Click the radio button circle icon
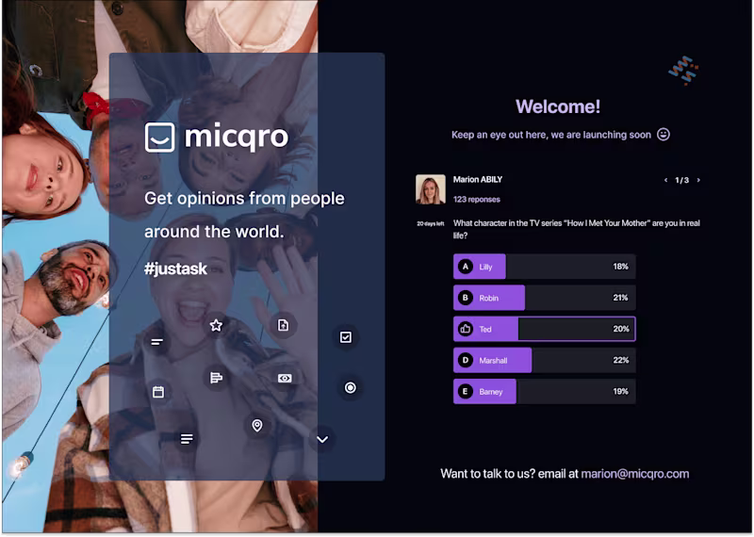This screenshot has width=754, height=537. click(351, 387)
